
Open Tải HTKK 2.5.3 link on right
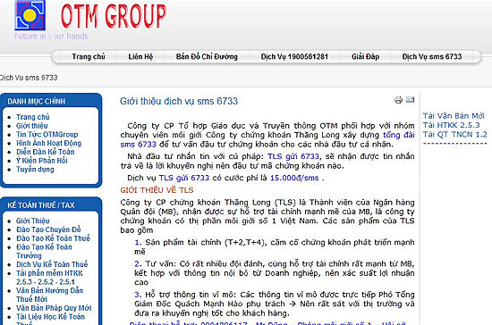point(451,125)
